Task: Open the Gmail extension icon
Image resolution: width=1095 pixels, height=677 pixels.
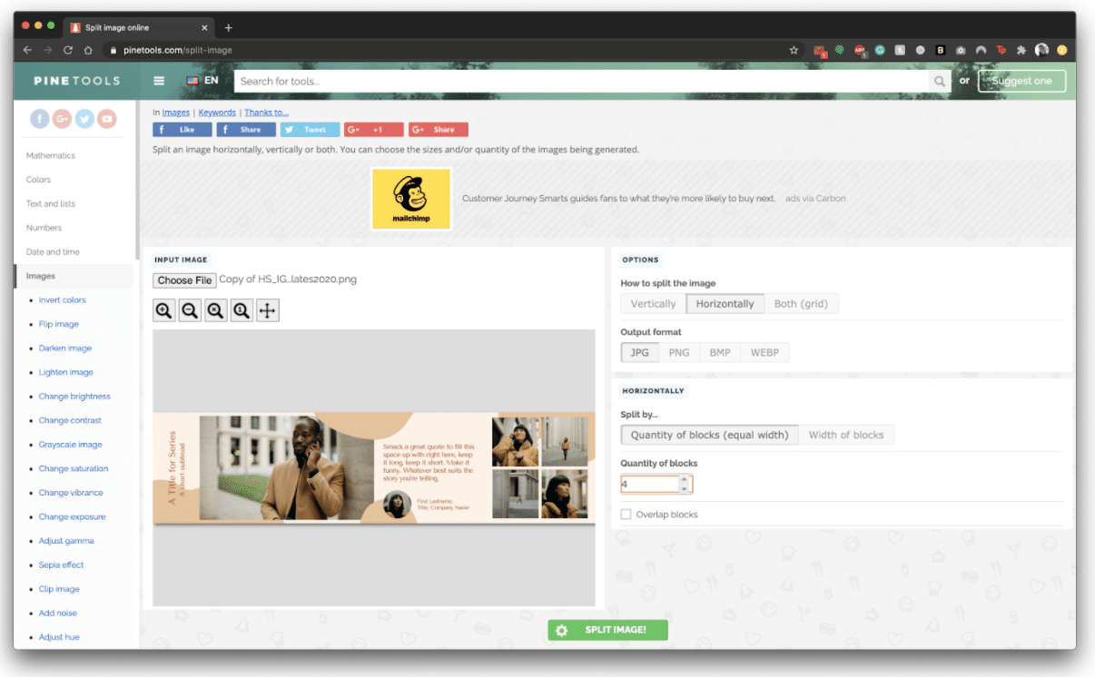Action: pyautogui.click(x=820, y=51)
